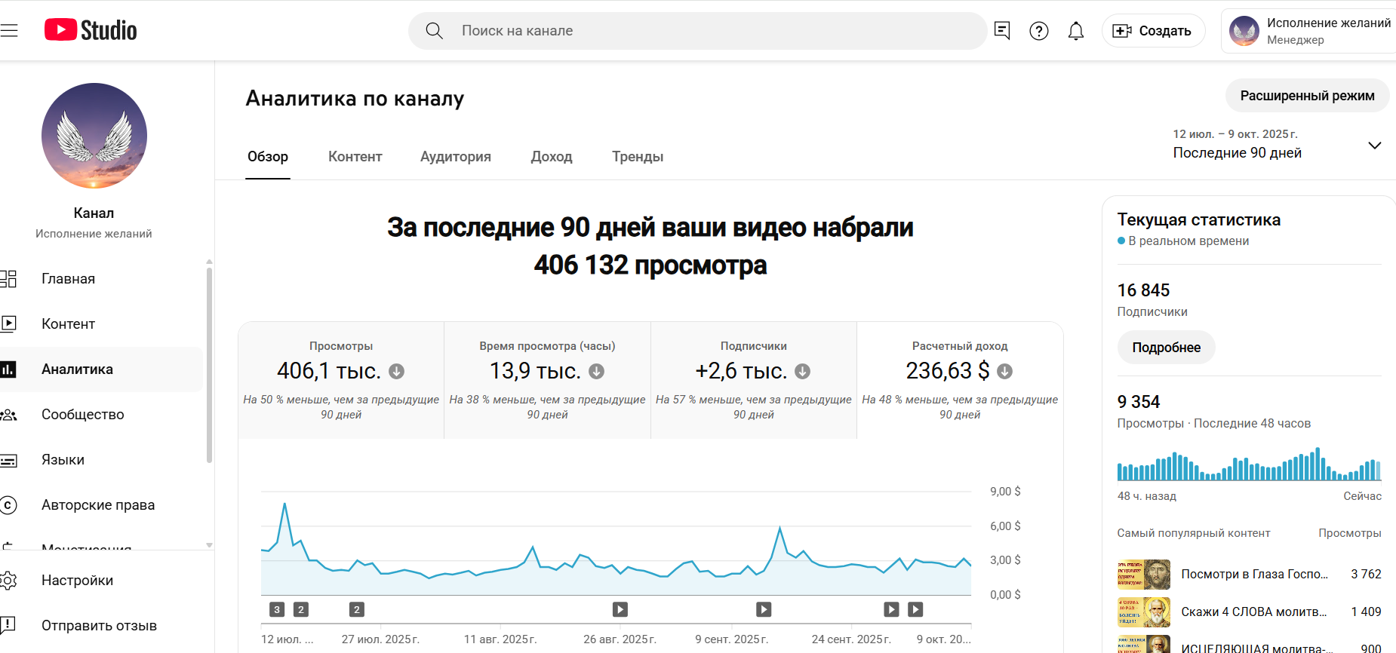Switch to the Доход tab
The image size is (1396, 653).
pyautogui.click(x=552, y=157)
